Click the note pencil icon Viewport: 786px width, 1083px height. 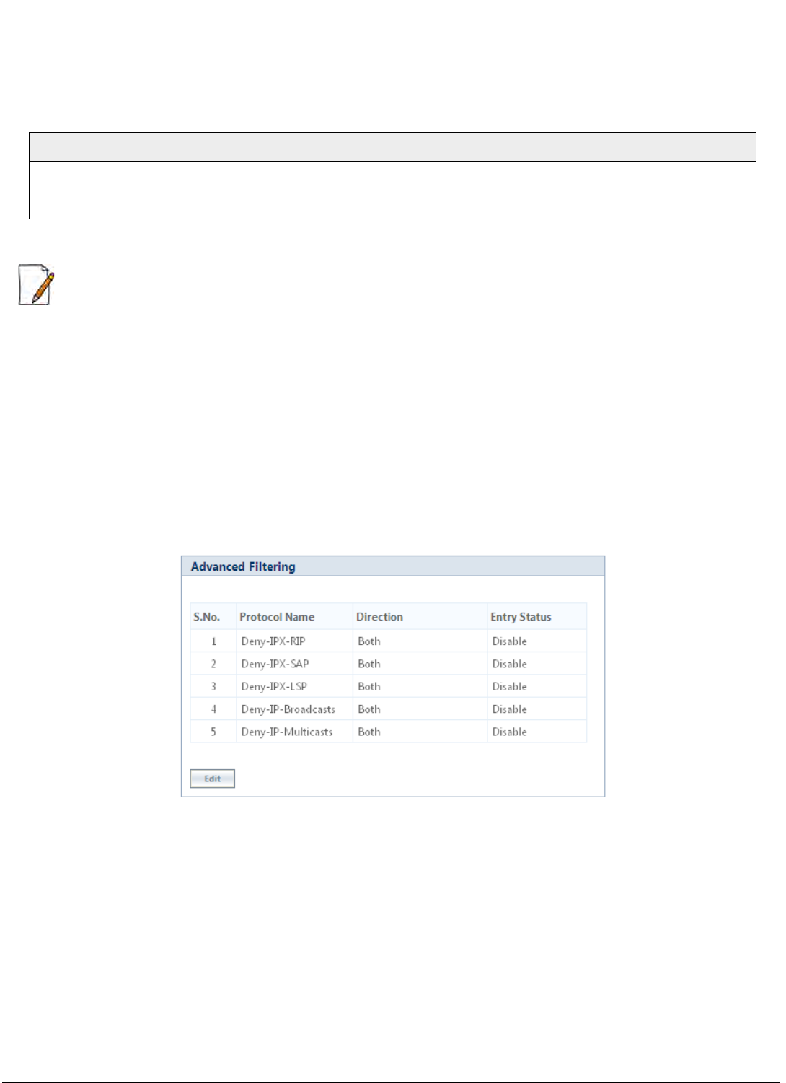(37, 285)
